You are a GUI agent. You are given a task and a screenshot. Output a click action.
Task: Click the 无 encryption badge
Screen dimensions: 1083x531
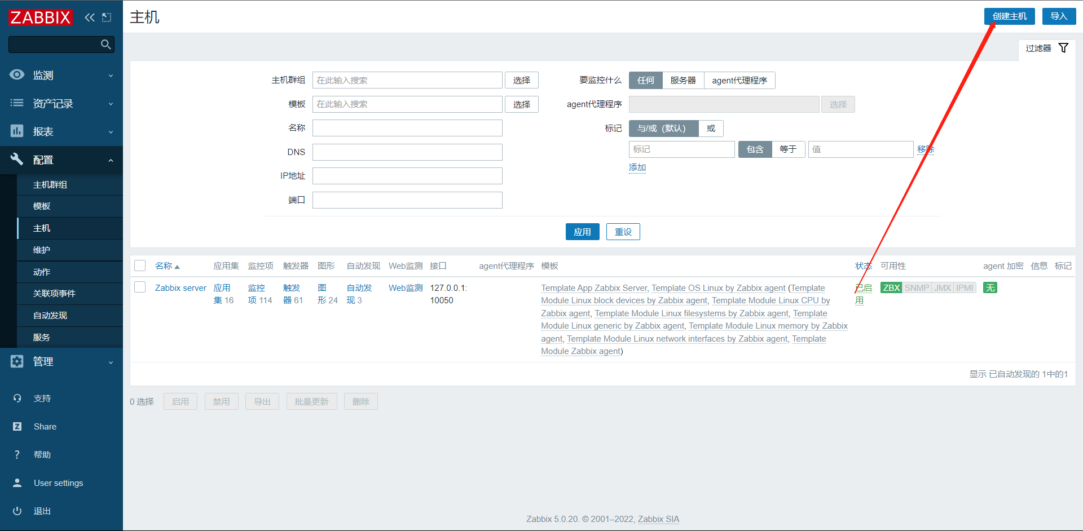click(990, 288)
